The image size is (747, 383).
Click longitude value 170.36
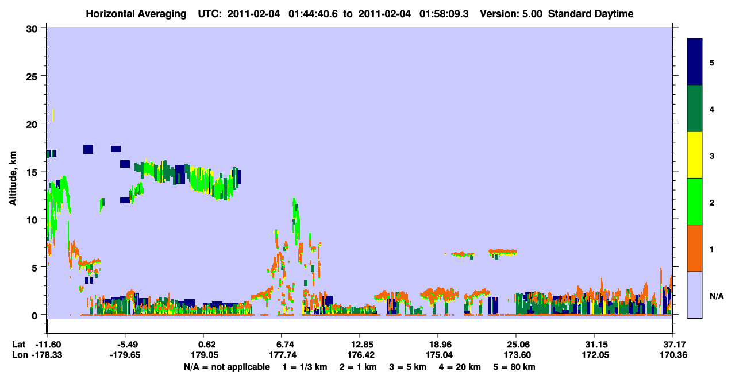(x=672, y=355)
